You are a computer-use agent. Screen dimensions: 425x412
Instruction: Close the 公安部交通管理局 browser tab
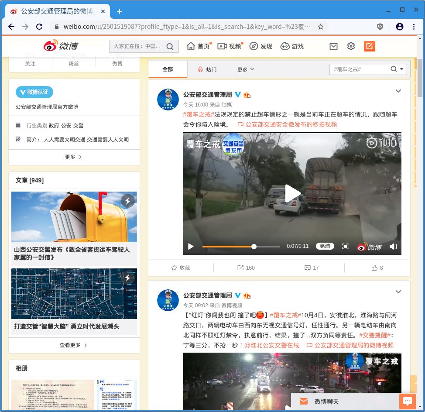point(103,11)
